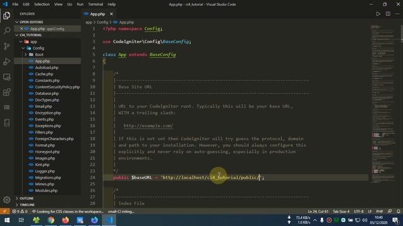The height and width of the screenshot is (226, 403).
Task: Open Remote Explorer view
Action: [x=7, y=77]
